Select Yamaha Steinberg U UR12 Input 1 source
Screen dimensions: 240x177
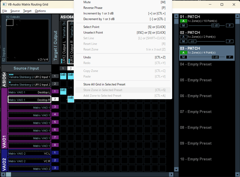[x=29, y=76]
